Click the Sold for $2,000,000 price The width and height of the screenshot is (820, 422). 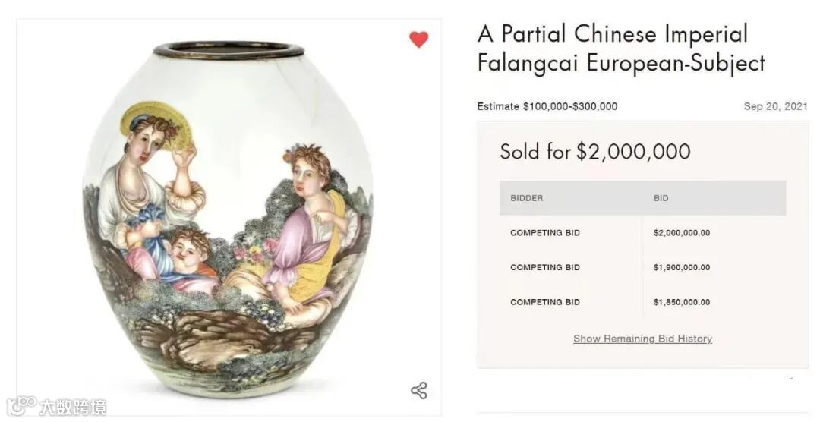coord(594,151)
